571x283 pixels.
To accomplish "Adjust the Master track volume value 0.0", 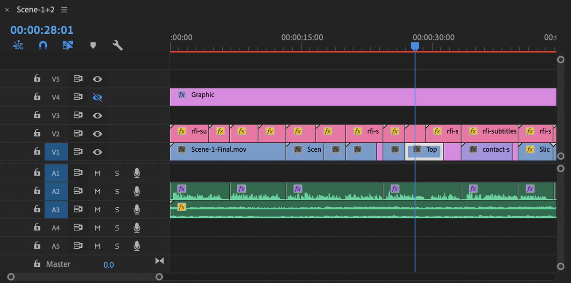I will click(109, 264).
